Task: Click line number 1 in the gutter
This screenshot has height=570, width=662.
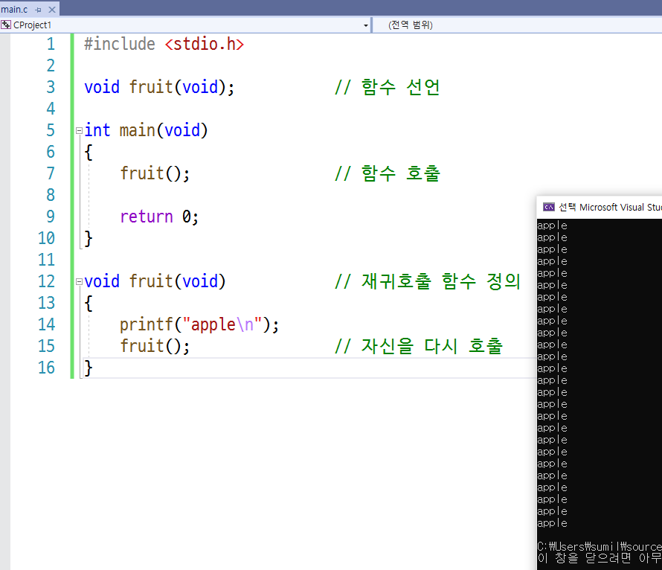Action: tap(51, 44)
